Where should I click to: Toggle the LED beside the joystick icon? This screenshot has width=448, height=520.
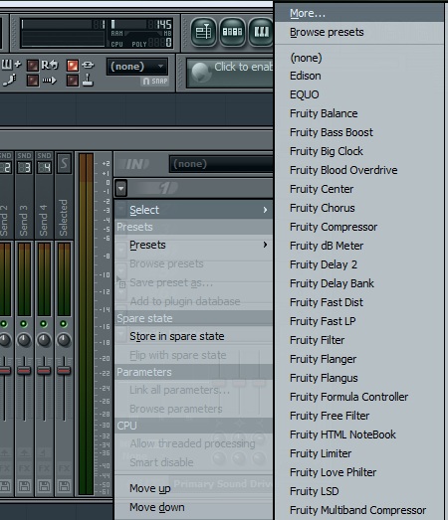click(x=73, y=81)
